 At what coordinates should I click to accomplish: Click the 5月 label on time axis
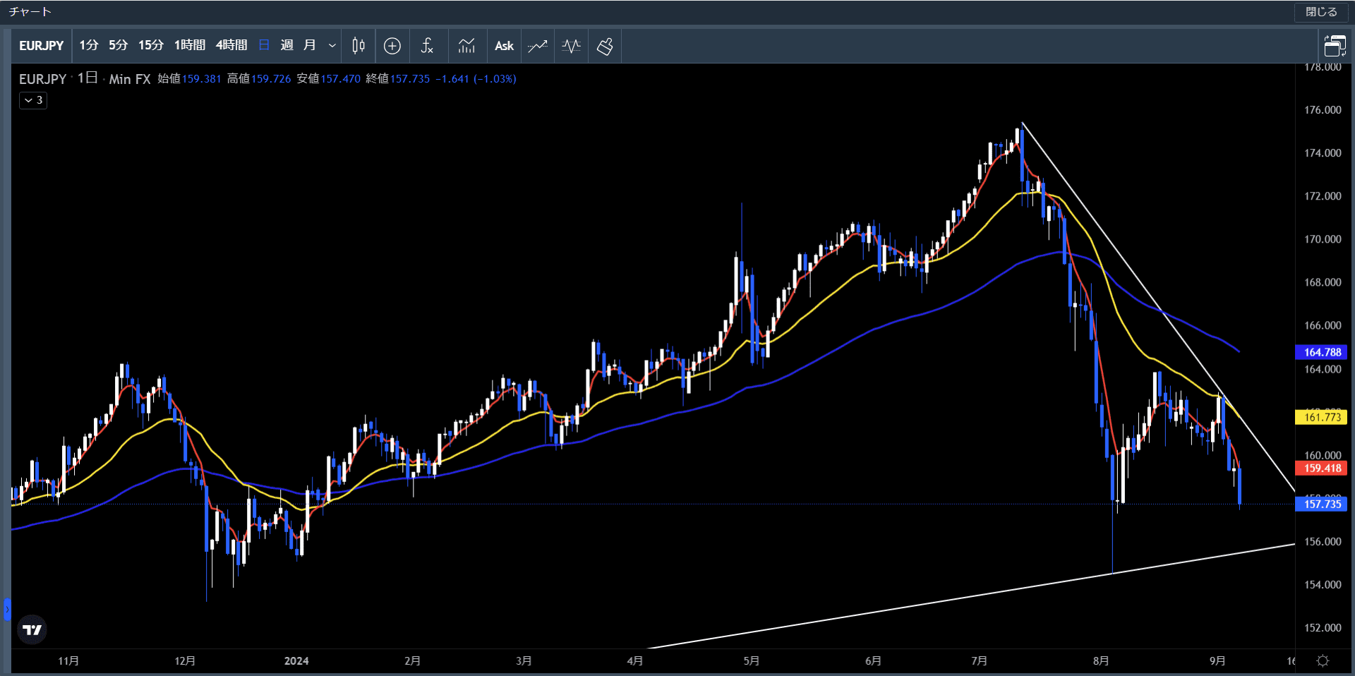click(752, 661)
